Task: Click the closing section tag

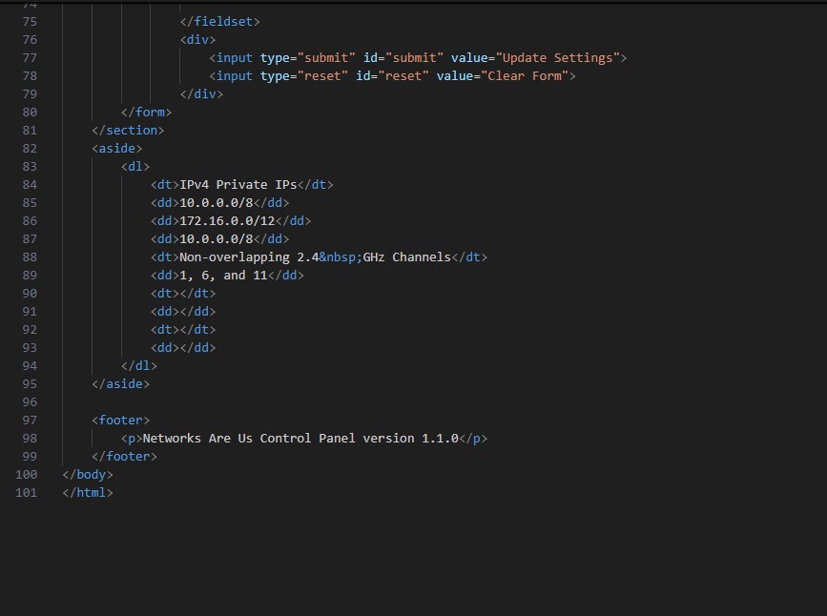Action: (x=128, y=131)
